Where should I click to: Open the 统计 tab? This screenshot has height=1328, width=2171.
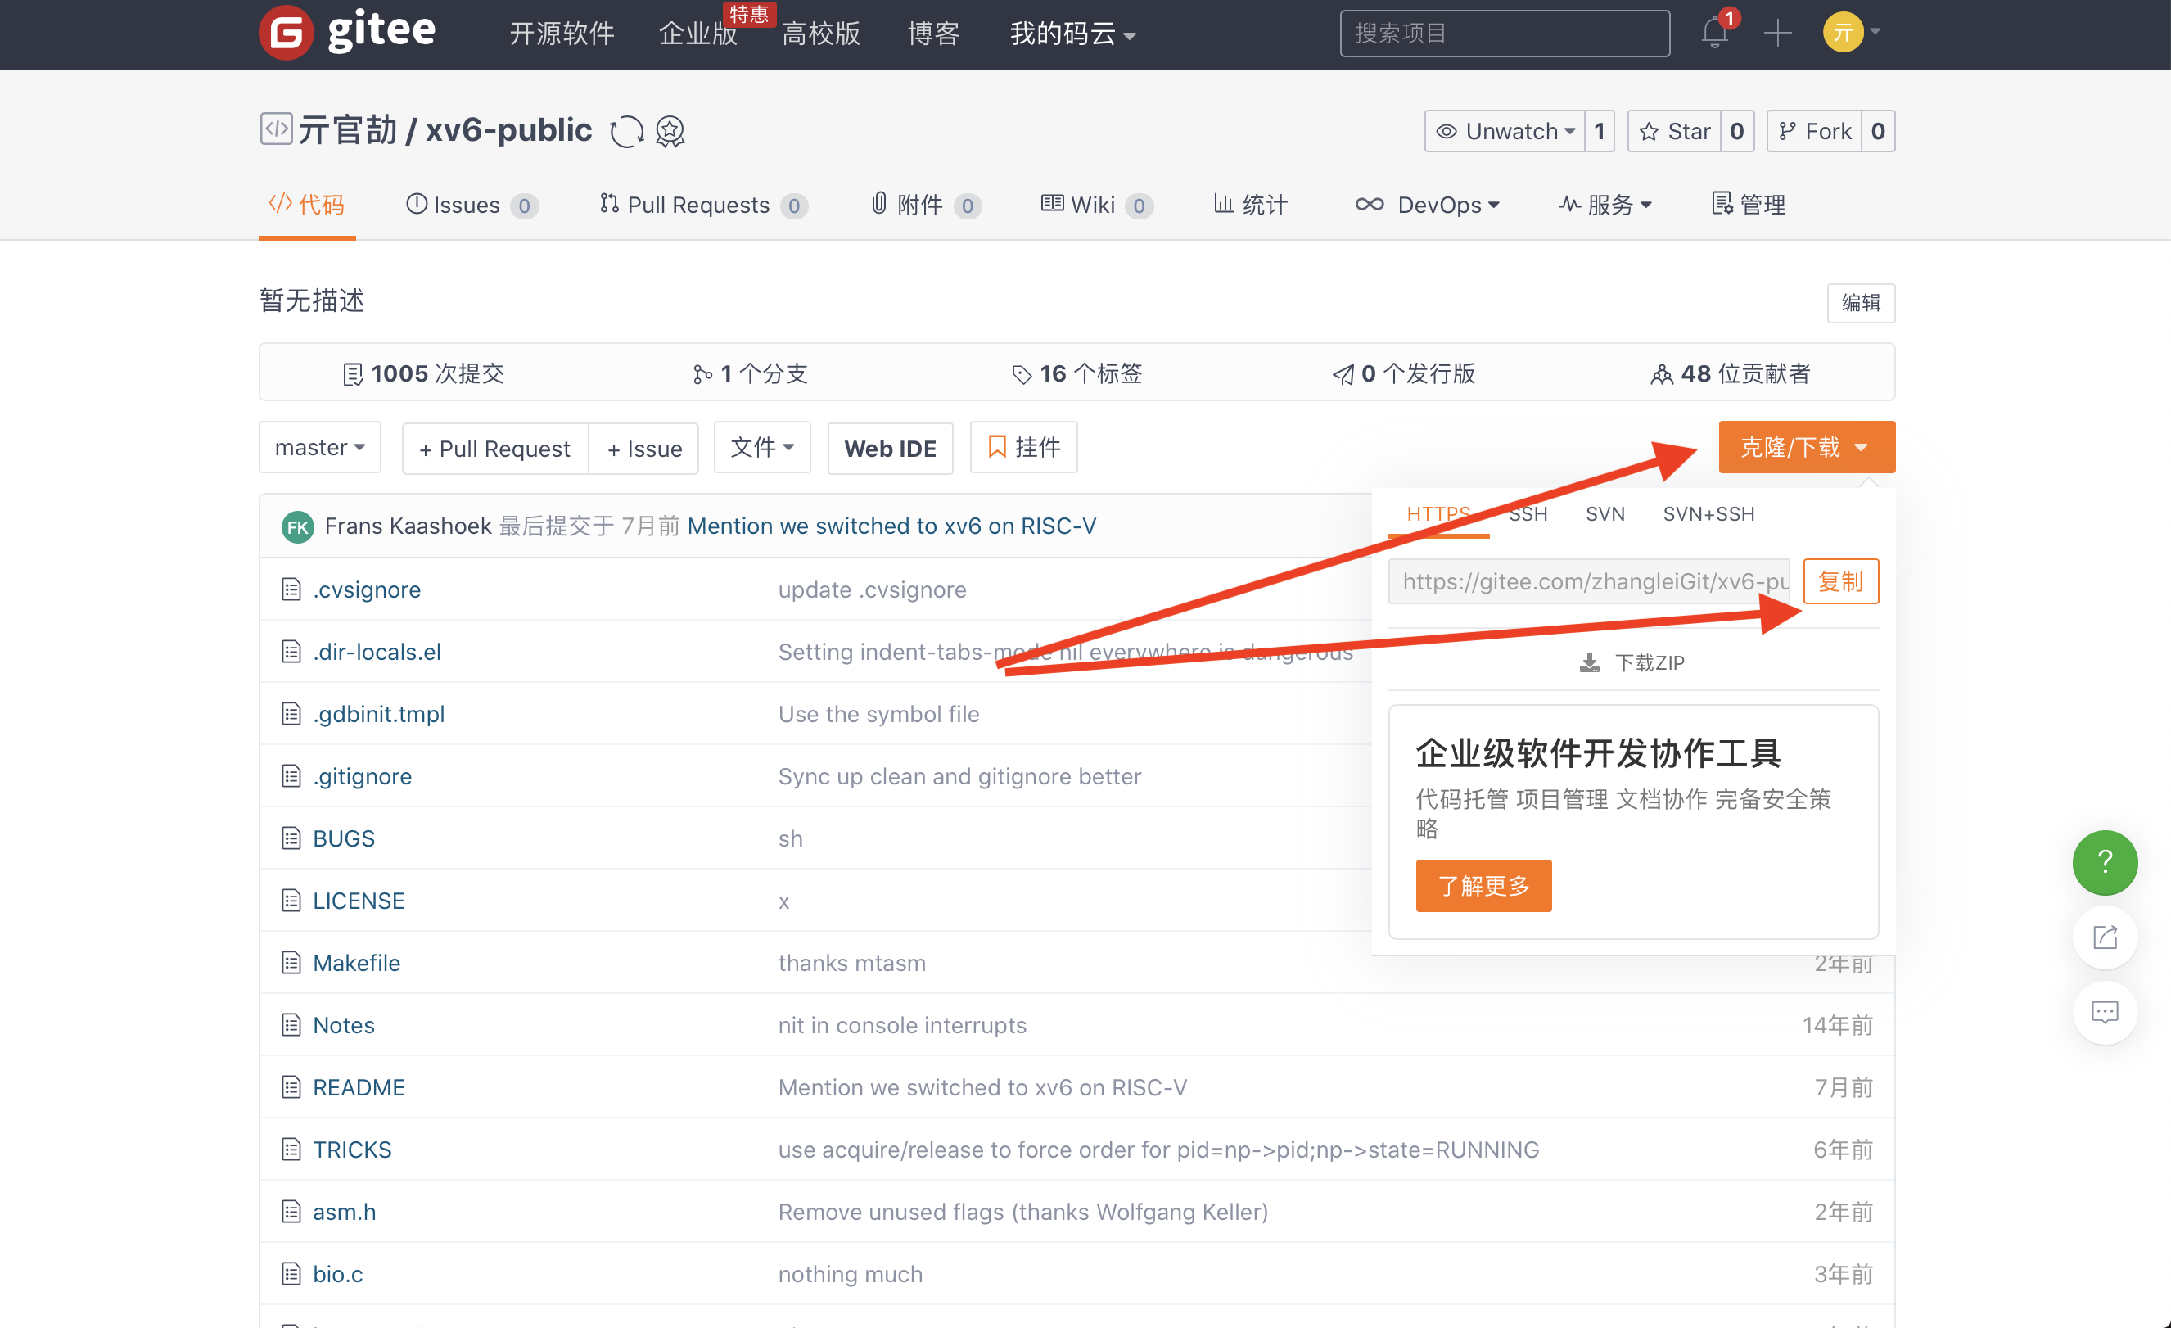[x=1250, y=205]
